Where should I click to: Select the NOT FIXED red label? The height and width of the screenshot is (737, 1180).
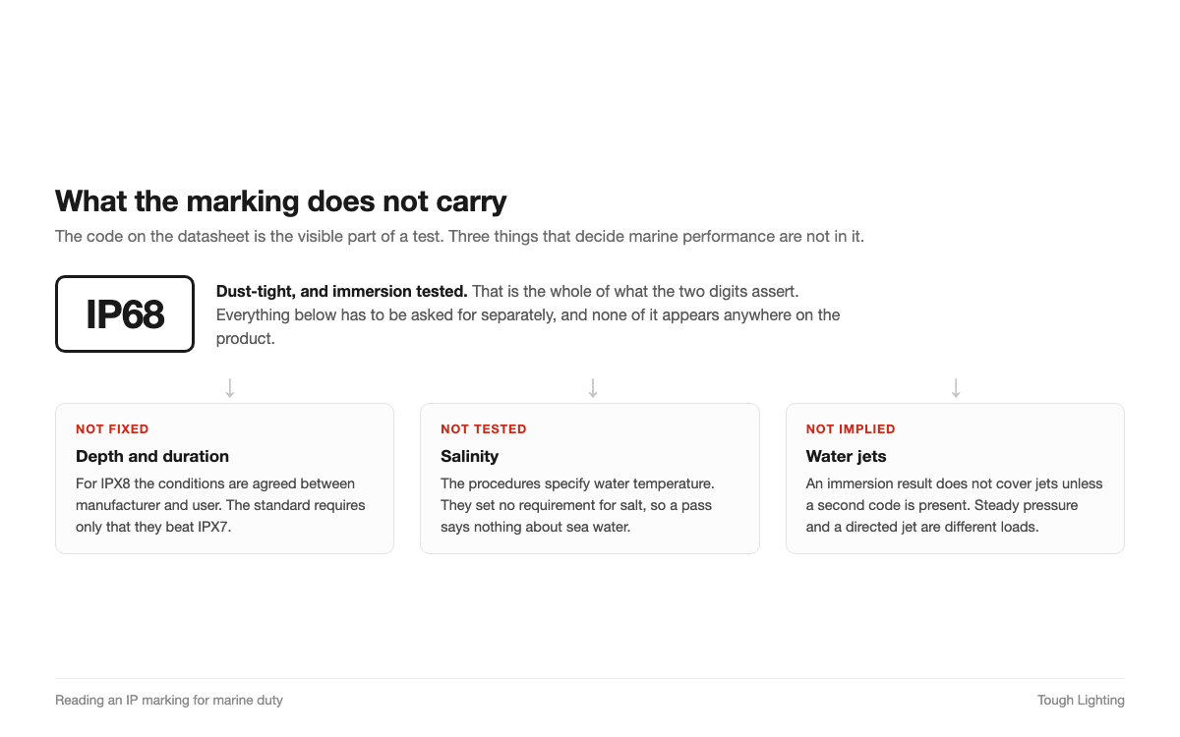tap(112, 429)
